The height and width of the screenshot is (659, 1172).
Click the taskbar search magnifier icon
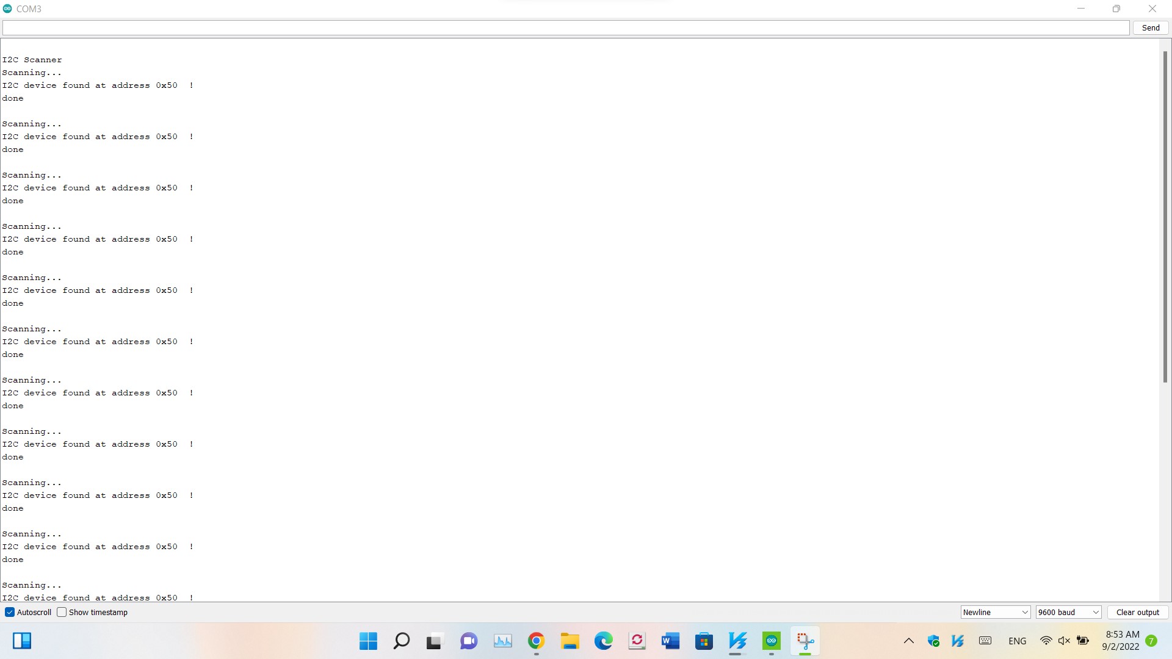[402, 641]
